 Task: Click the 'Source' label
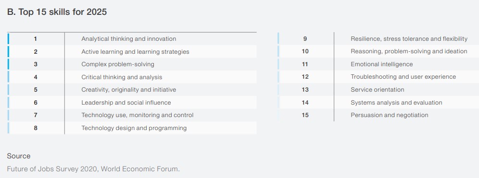[19, 156]
